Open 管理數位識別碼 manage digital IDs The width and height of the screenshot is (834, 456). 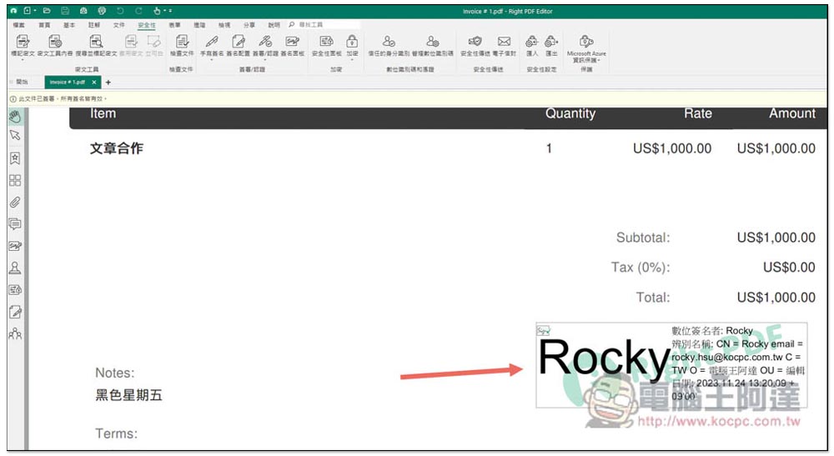[432, 45]
